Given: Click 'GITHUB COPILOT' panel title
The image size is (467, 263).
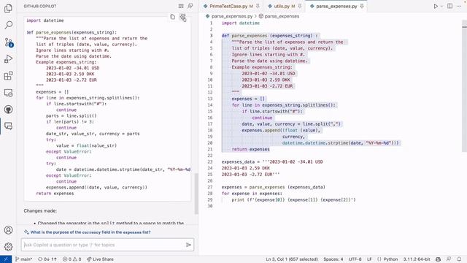Looking at the screenshot, I should (40, 6).
